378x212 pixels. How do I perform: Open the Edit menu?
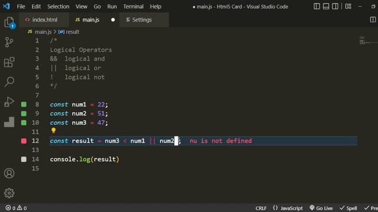click(x=36, y=6)
